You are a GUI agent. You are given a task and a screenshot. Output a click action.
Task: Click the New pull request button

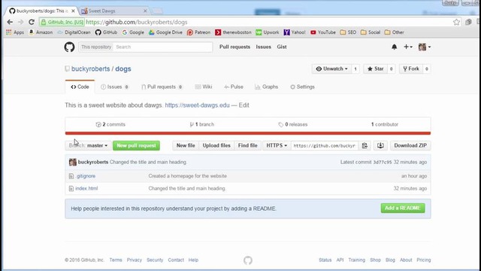click(136, 145)
